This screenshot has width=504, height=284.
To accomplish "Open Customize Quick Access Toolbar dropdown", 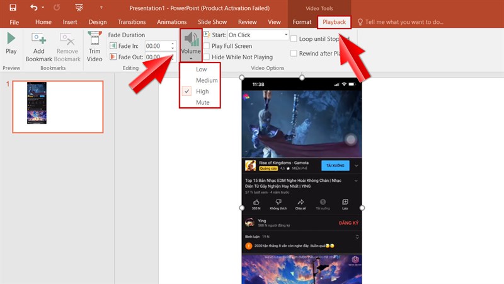I will pyautogui.click(x=101, y=8).
